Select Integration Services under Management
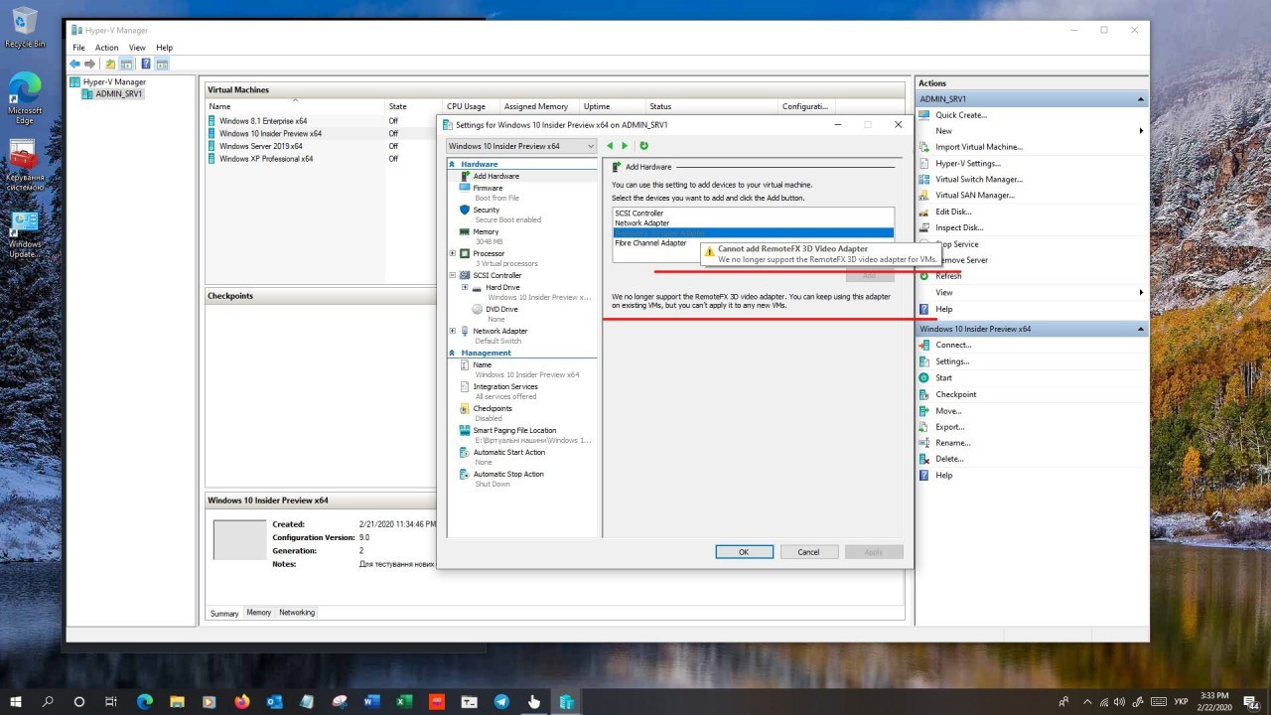Image resolution: width=1271 pixels, height=715 pixels. click(505, 386)
